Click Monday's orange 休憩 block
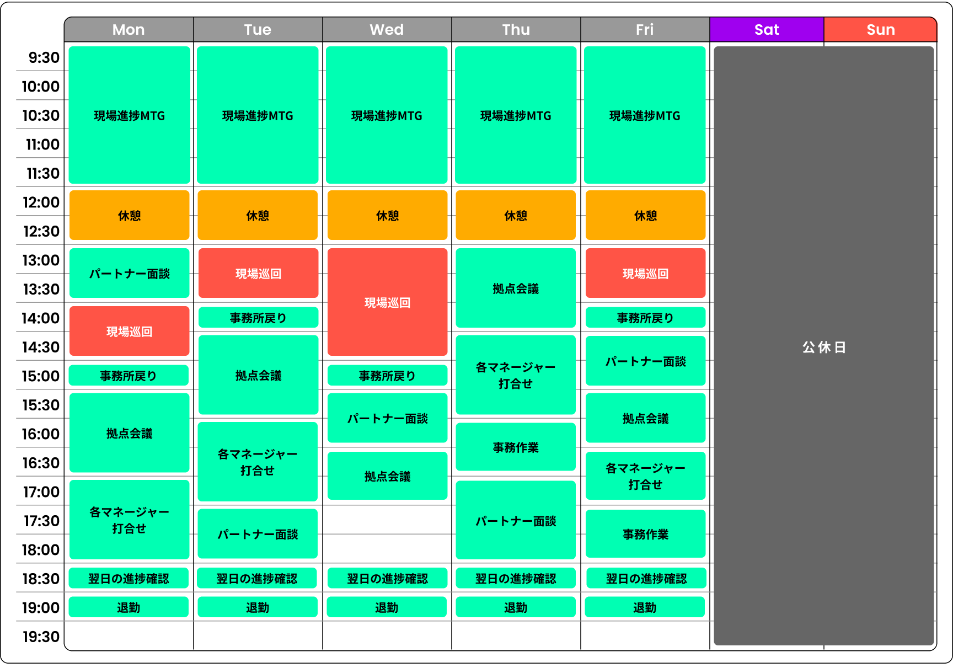This screenshot has height=668, width=953. pos(129,215)
